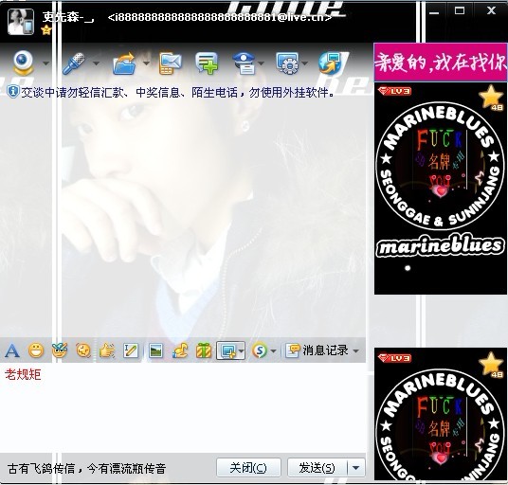The height and width of the screenshot is (485, 508).
Task: Click the music note sharing icon
Action: click(180, 350)
